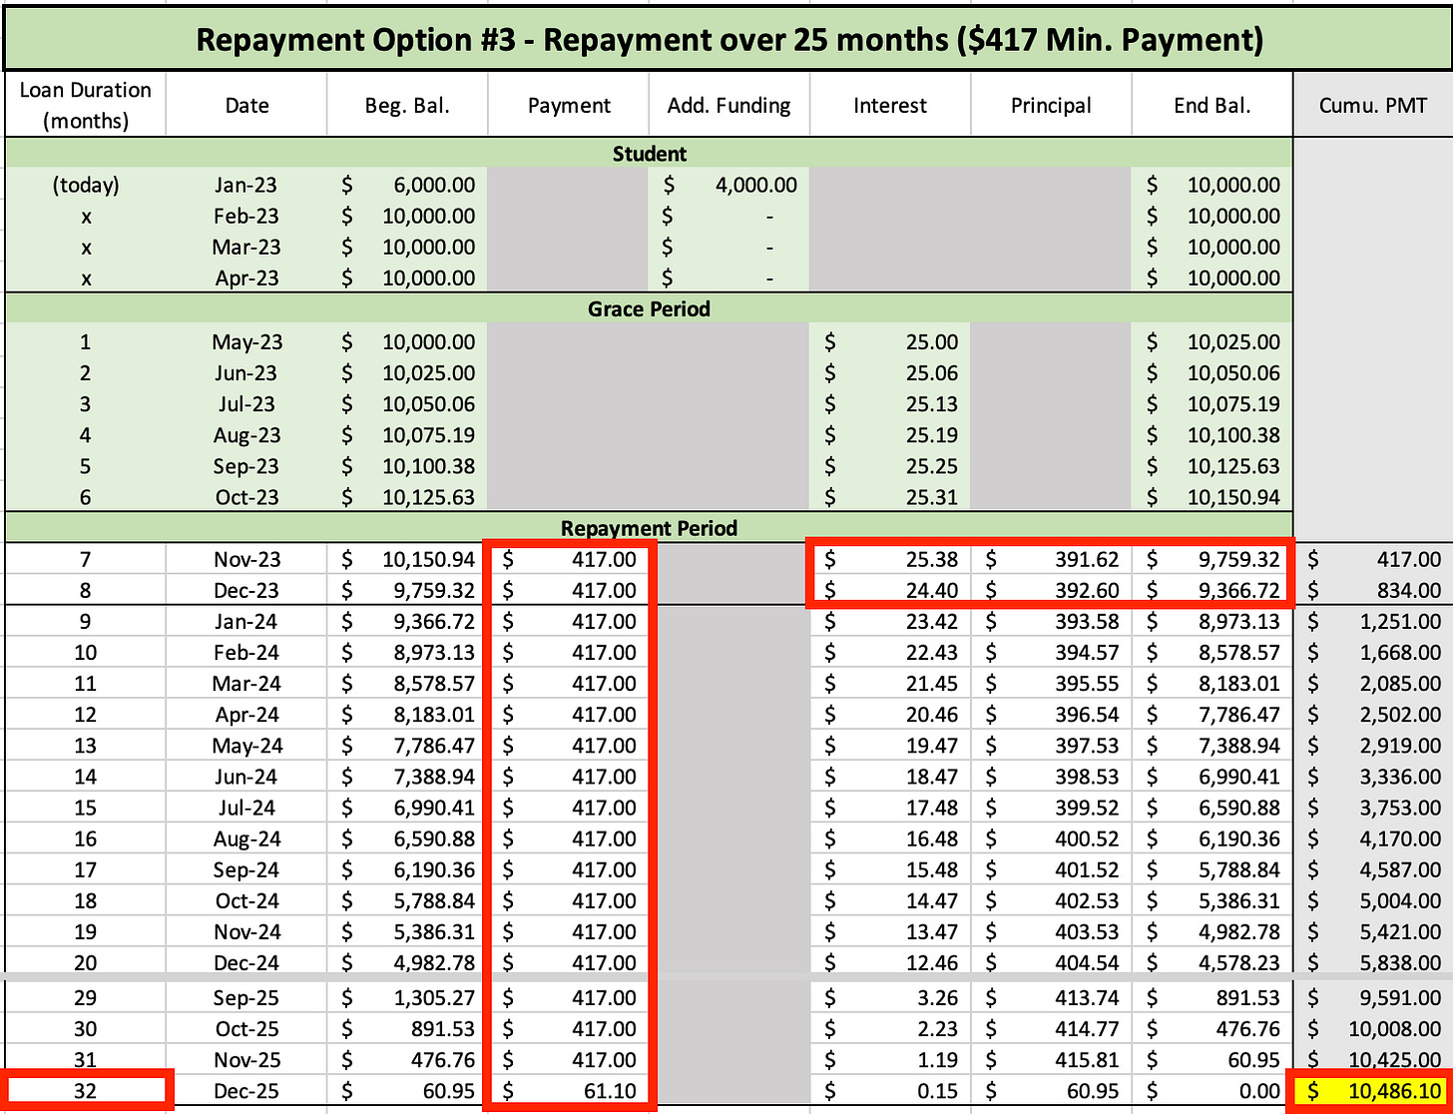Click the 10,025.00 end balance for May-23
This screenshot has width=1453, height=1114.
click(1211, 341)
